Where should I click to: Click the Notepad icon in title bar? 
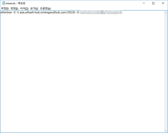click(3, 3)
